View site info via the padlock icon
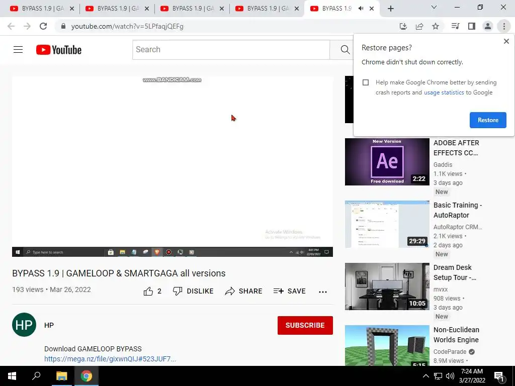Screen dimensions: 515x386 tap(63, 26)
